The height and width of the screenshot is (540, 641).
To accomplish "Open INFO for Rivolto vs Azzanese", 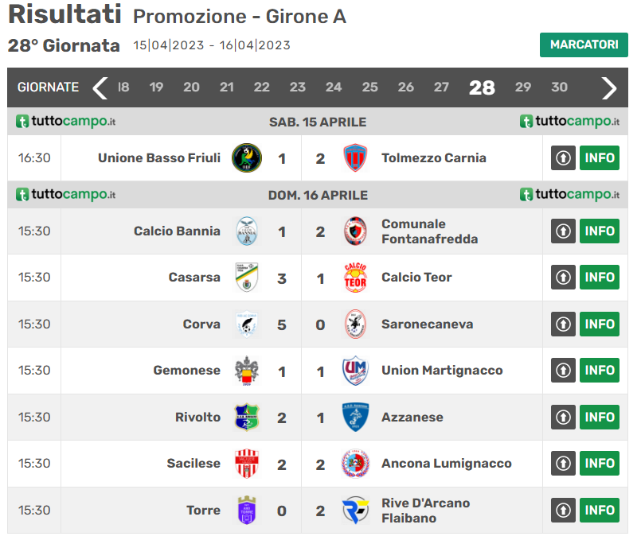I will (600, 417).
